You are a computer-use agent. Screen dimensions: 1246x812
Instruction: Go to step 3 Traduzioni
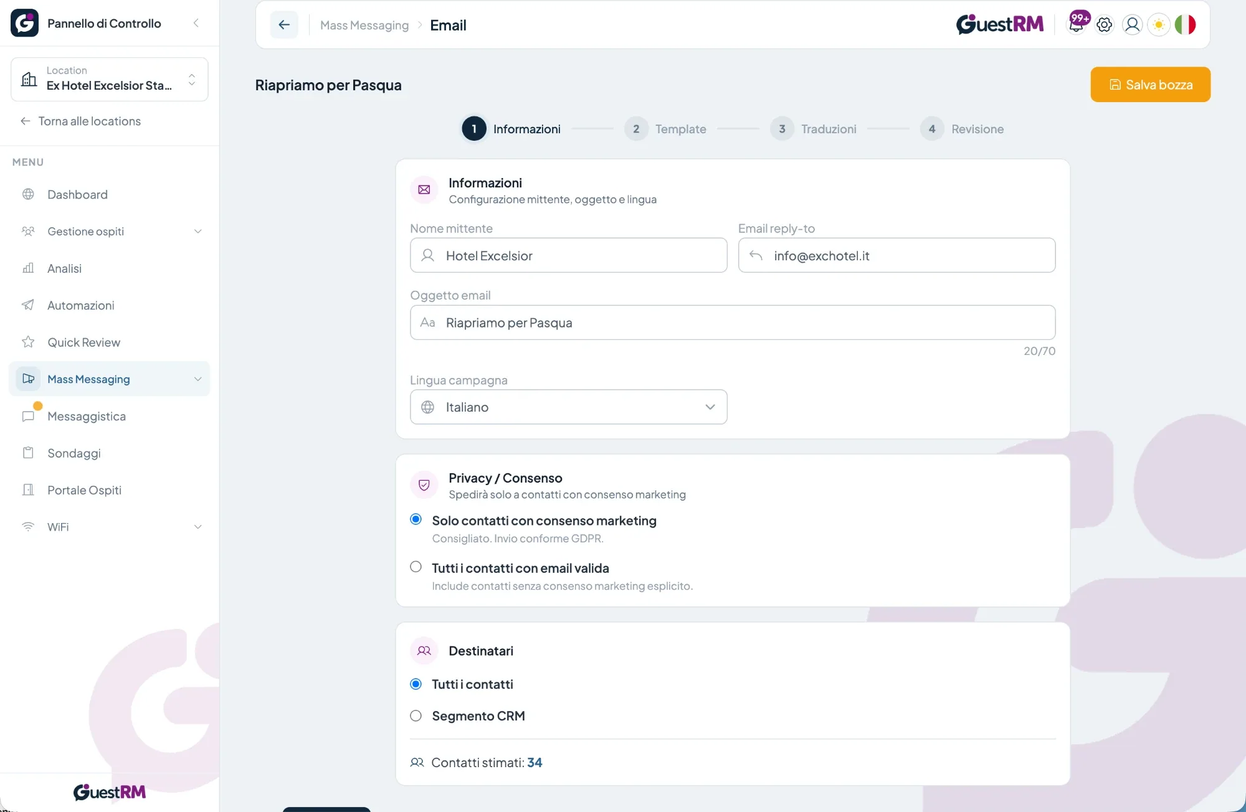(814, 129)
